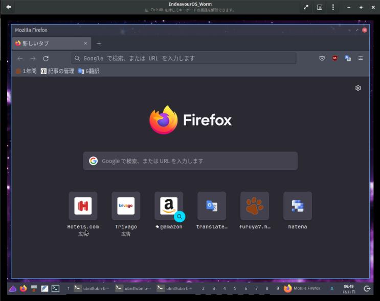Switch to workspace 9

coord(278,288)
